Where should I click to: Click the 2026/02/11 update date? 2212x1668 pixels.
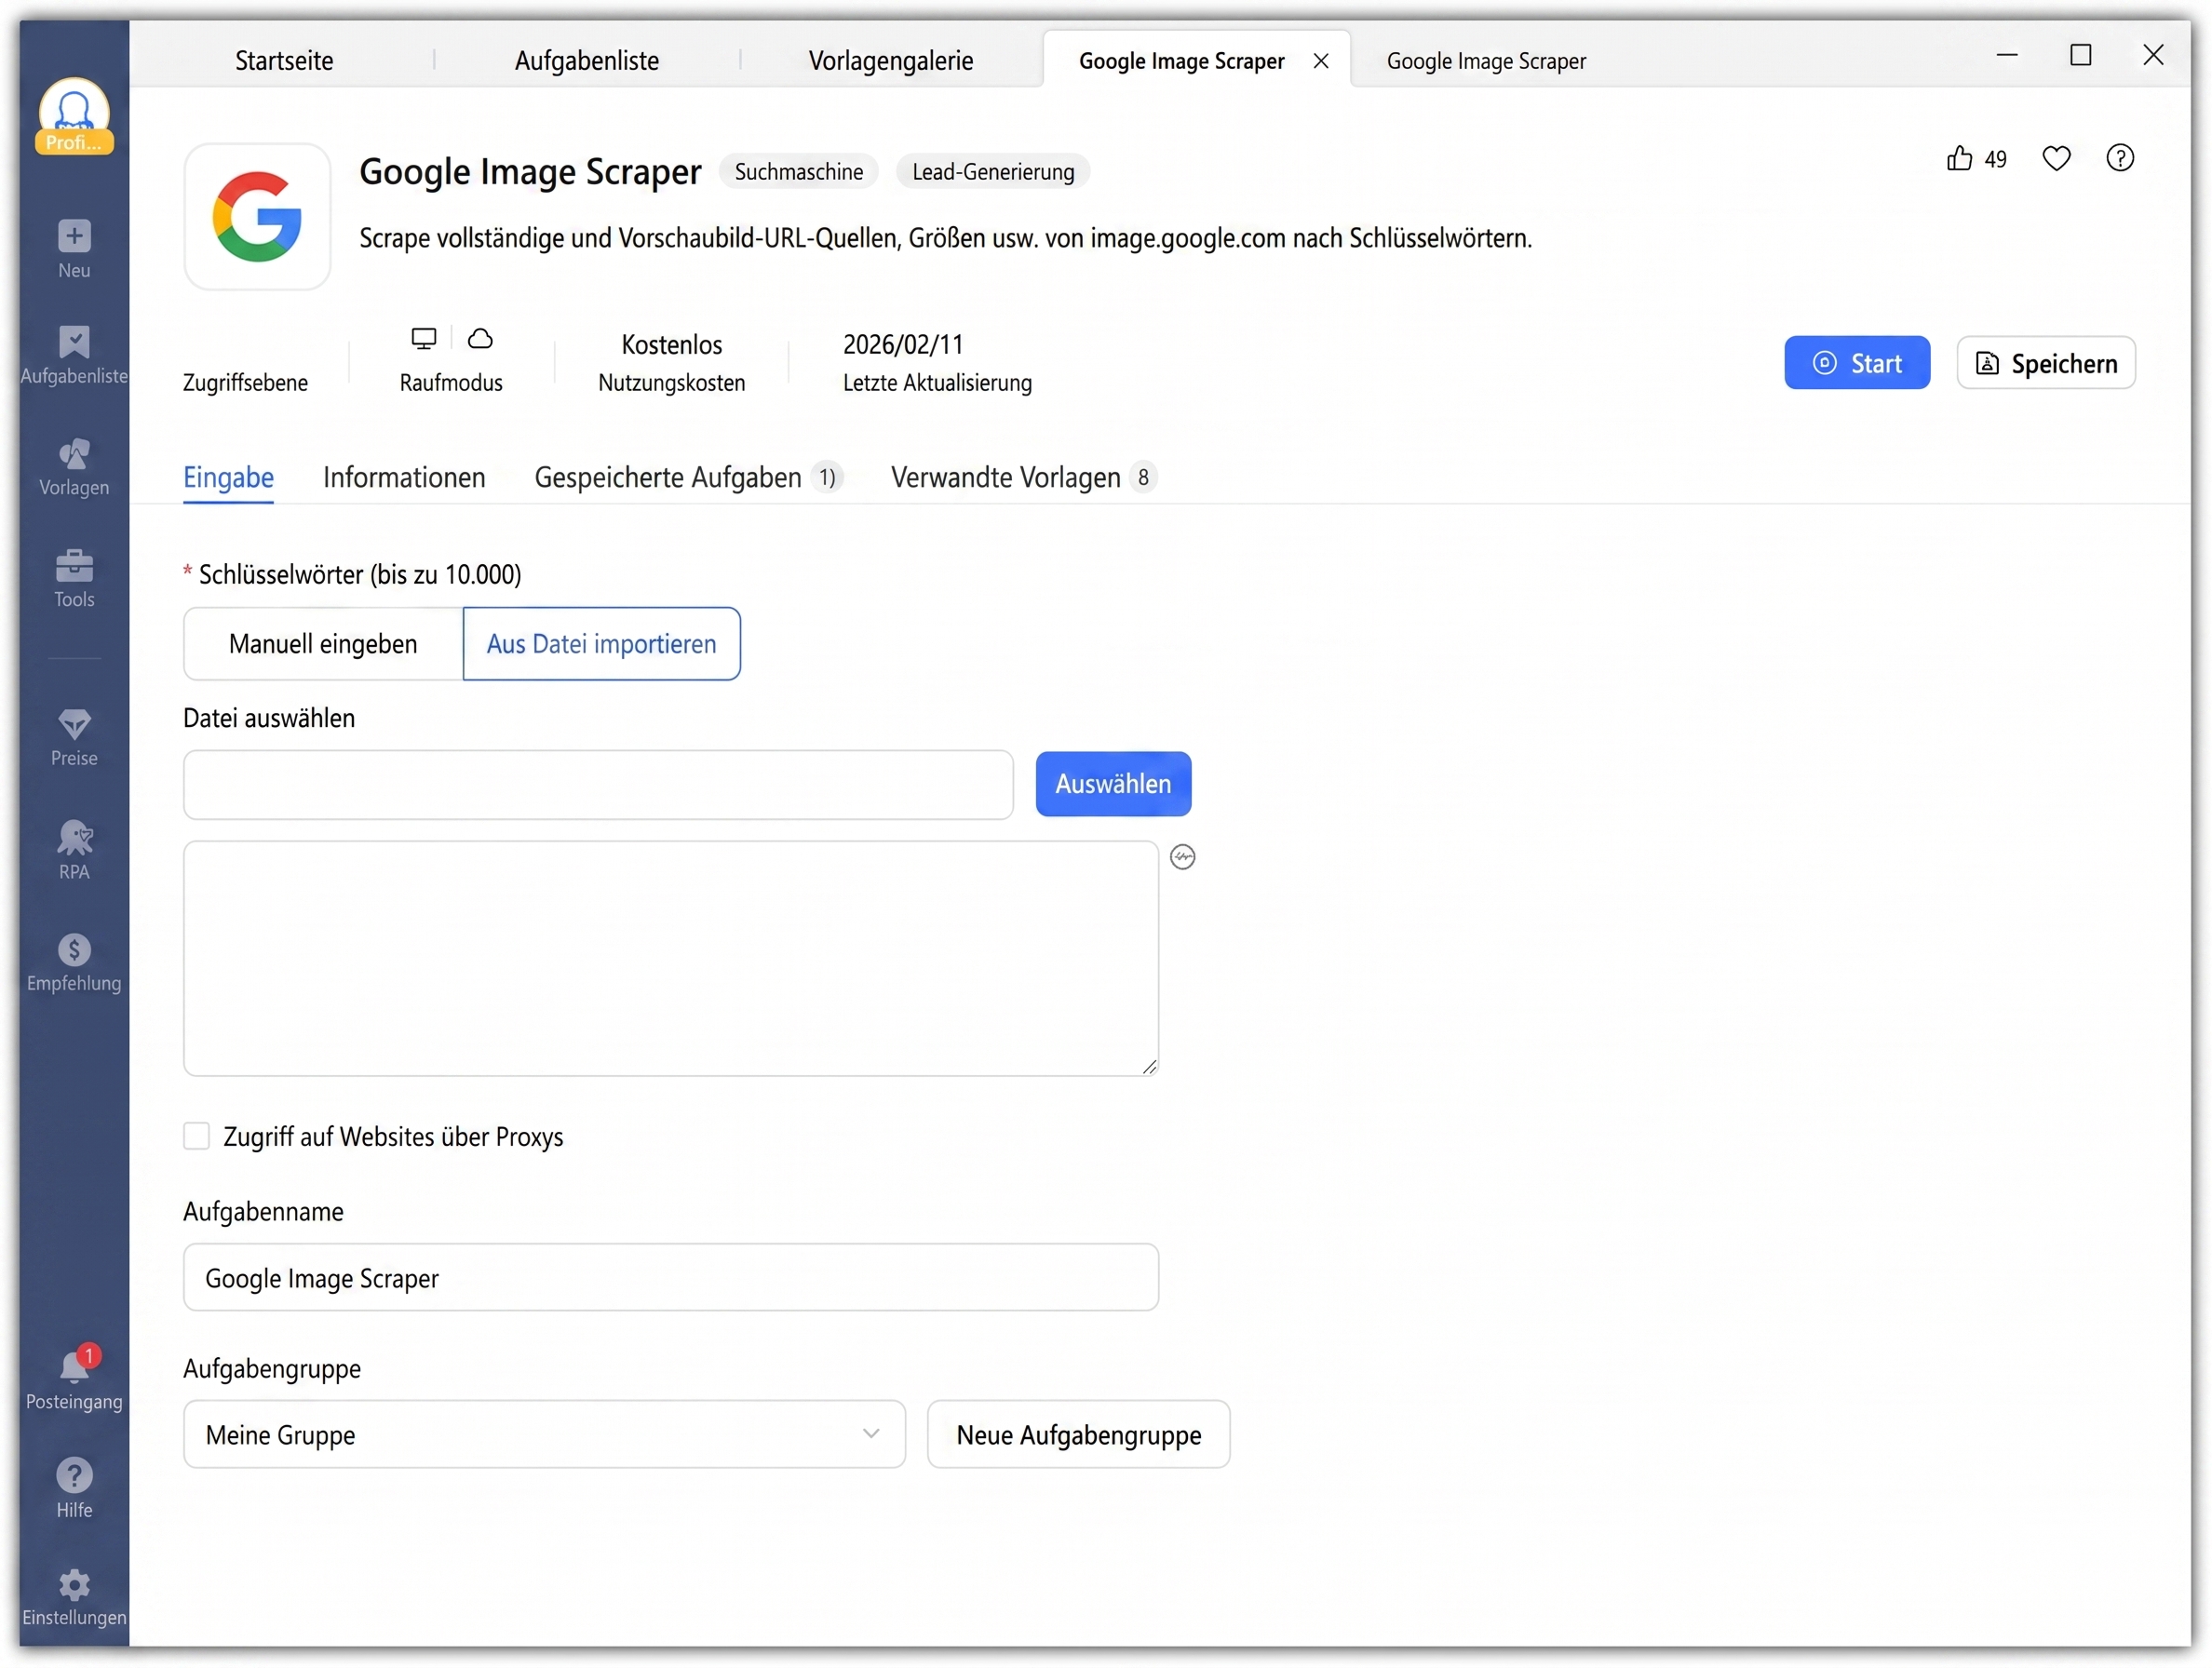point(903,345)
